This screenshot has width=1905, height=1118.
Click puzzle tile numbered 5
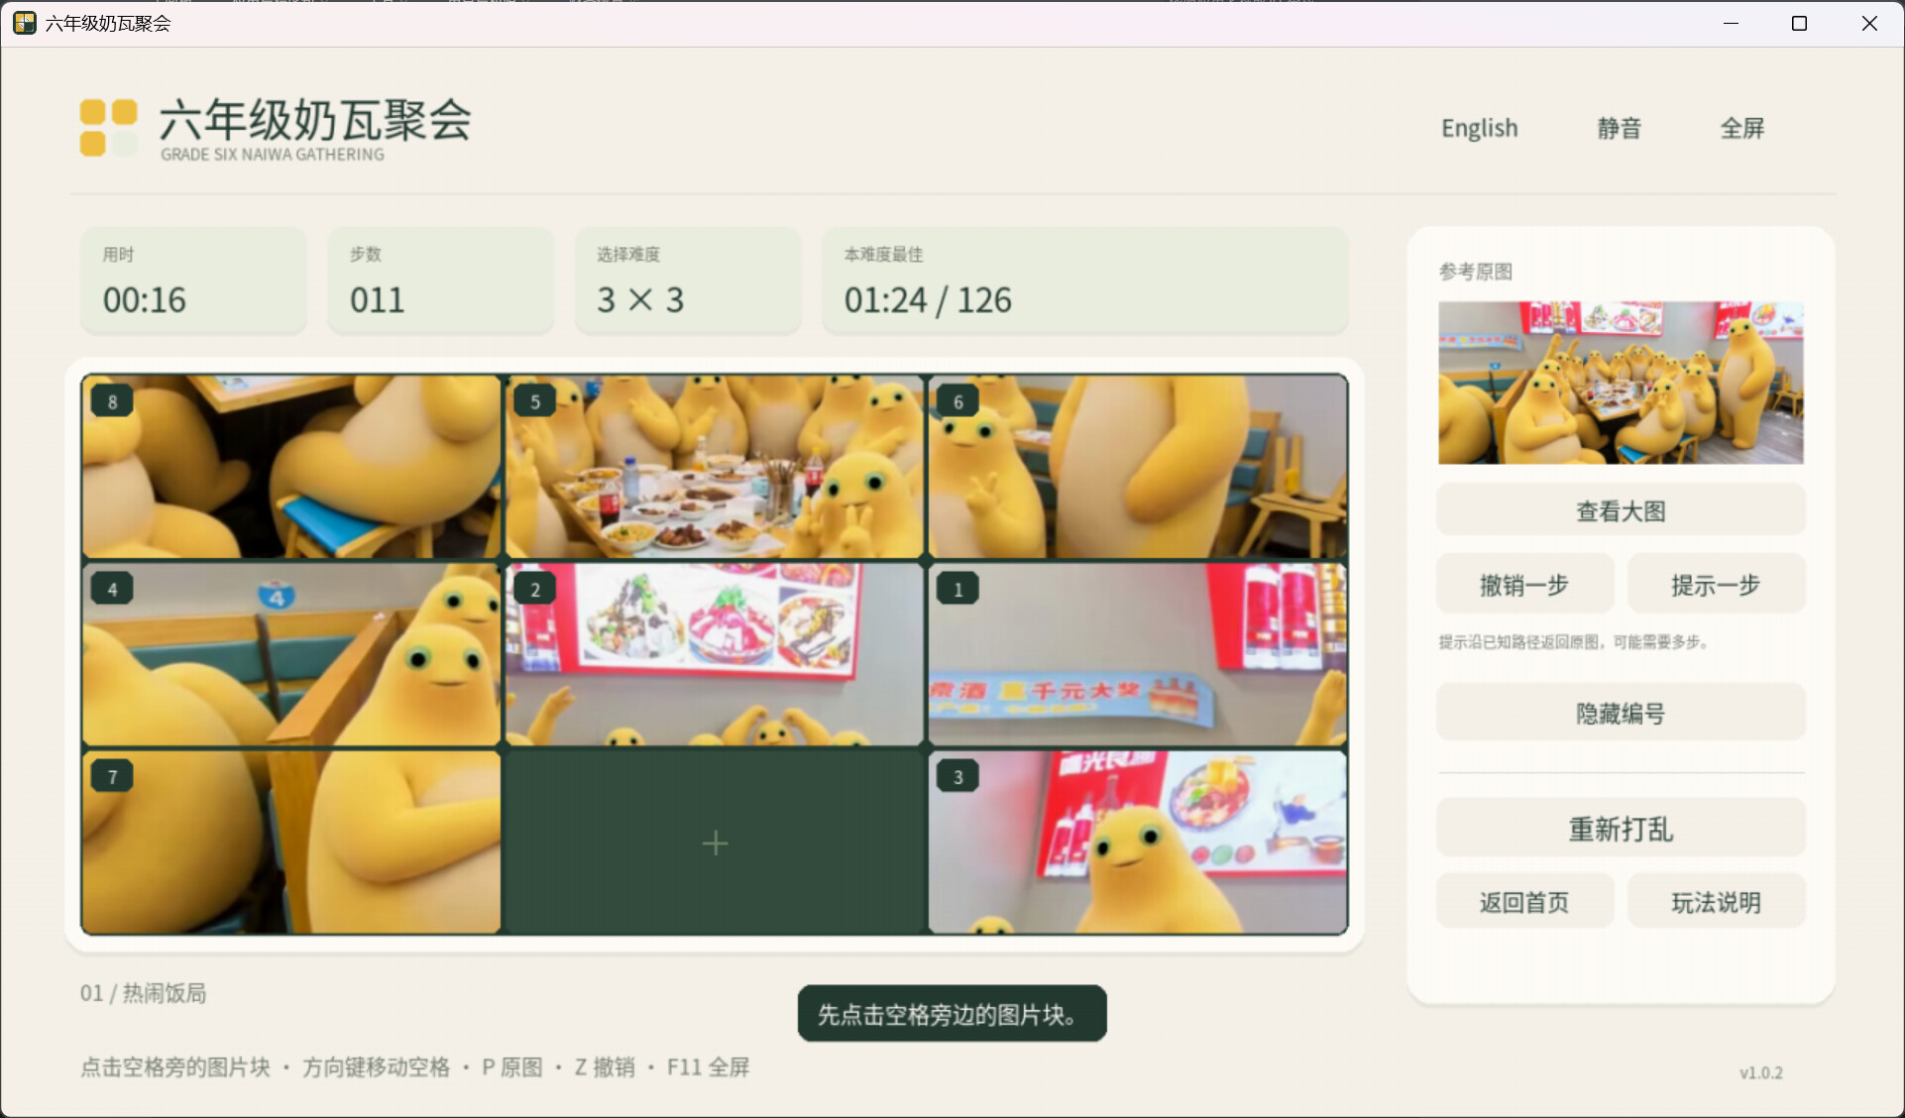click(x=715, y=466)
